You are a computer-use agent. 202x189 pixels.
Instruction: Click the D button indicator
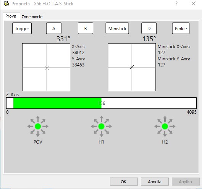(149, 28)
